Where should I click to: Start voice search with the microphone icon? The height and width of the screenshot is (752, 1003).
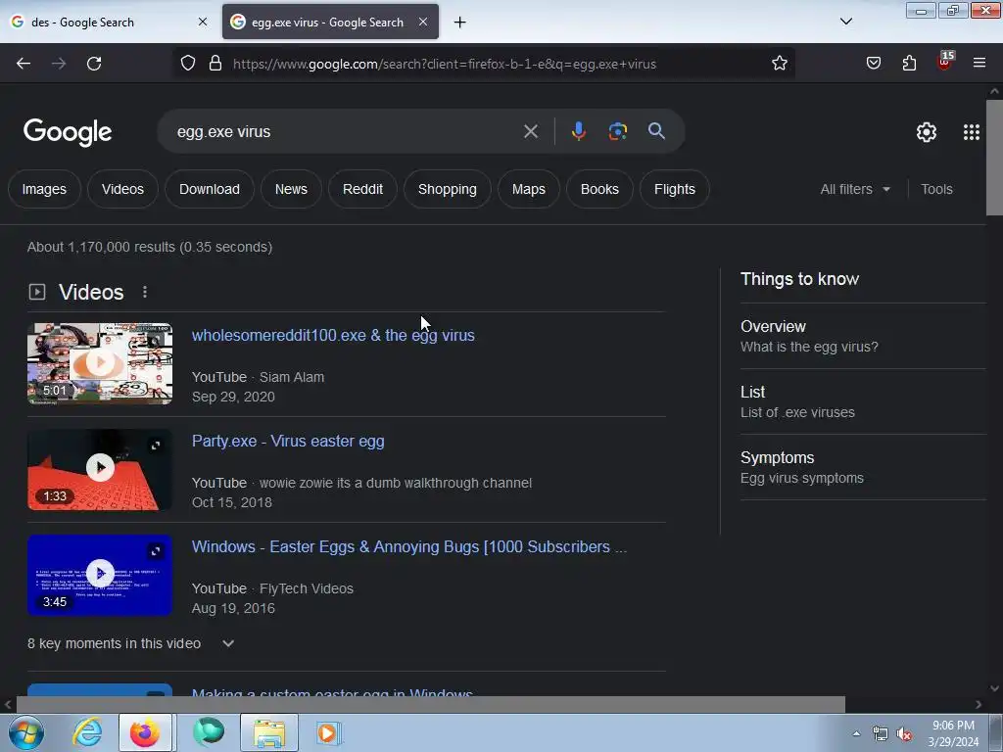pyautogui.click(x=578, y=131)
